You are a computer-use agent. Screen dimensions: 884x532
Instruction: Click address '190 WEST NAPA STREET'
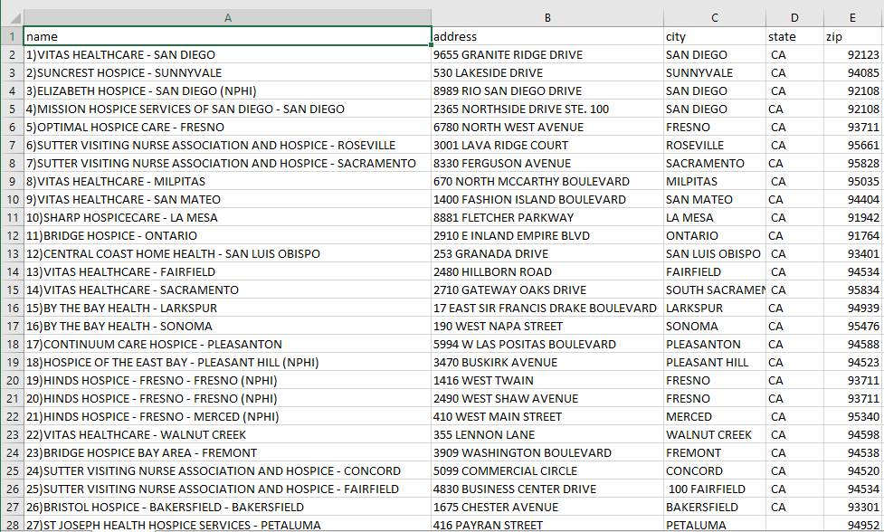[x=547, y=327]
